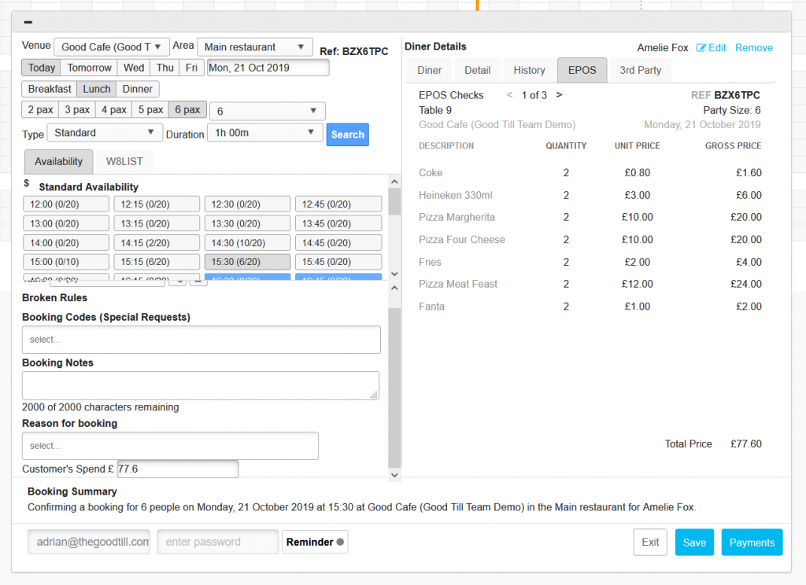The height and width of the screenshot is (585, 806).
Task: Select Fri date toggle
Action: coord(191,68)
